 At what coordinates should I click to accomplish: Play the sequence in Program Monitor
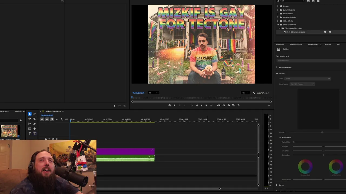201,105
